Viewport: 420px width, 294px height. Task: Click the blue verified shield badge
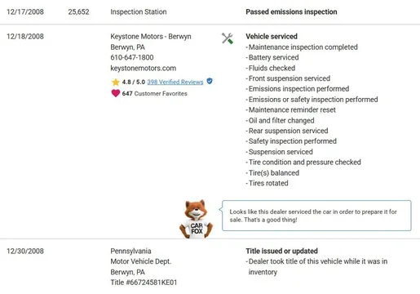click(210, 81)
